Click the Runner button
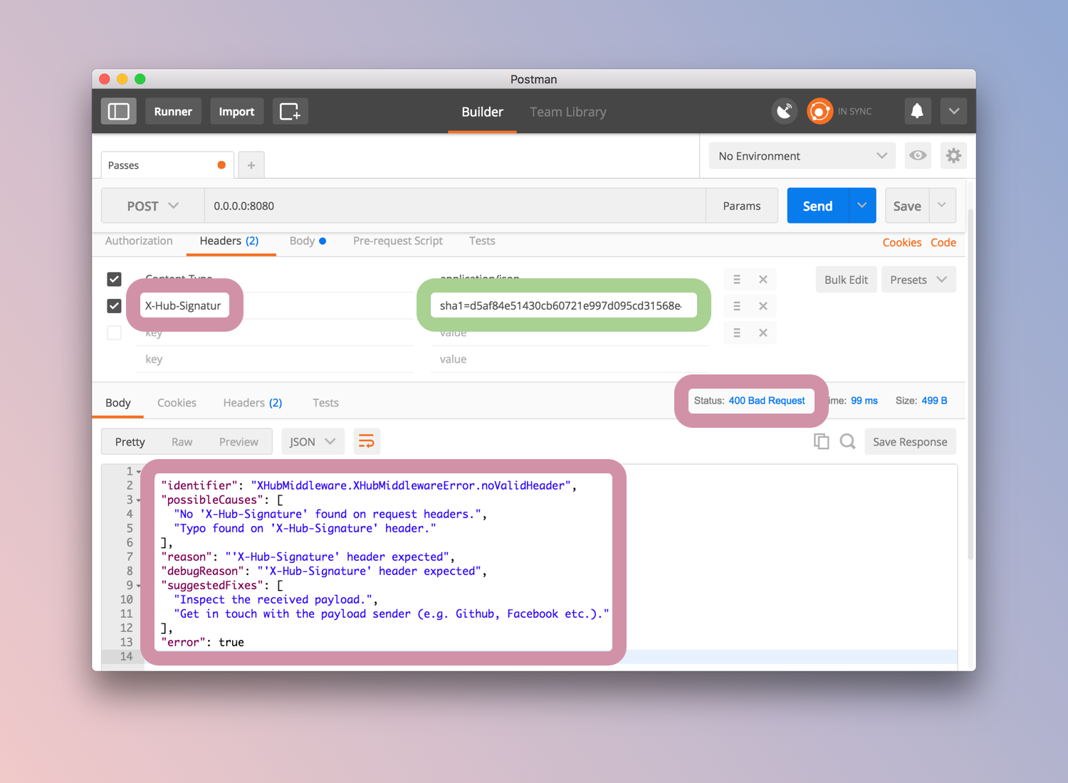Image resolution: width=1068 pixels, height=783 pixels. [x=173, y=111]
